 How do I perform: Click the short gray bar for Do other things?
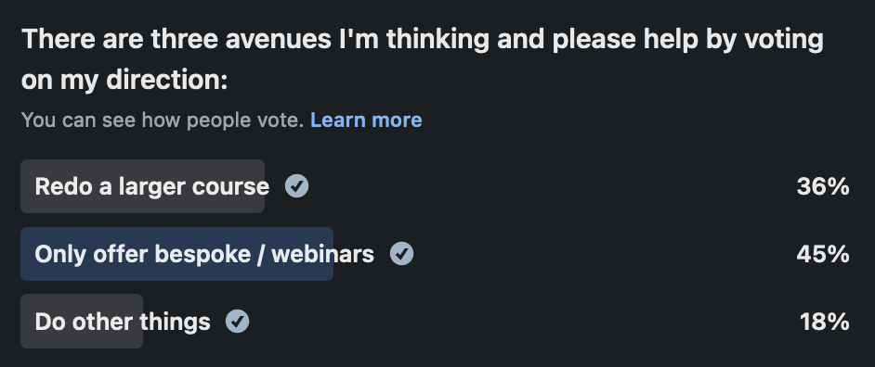tap(82, 322)
